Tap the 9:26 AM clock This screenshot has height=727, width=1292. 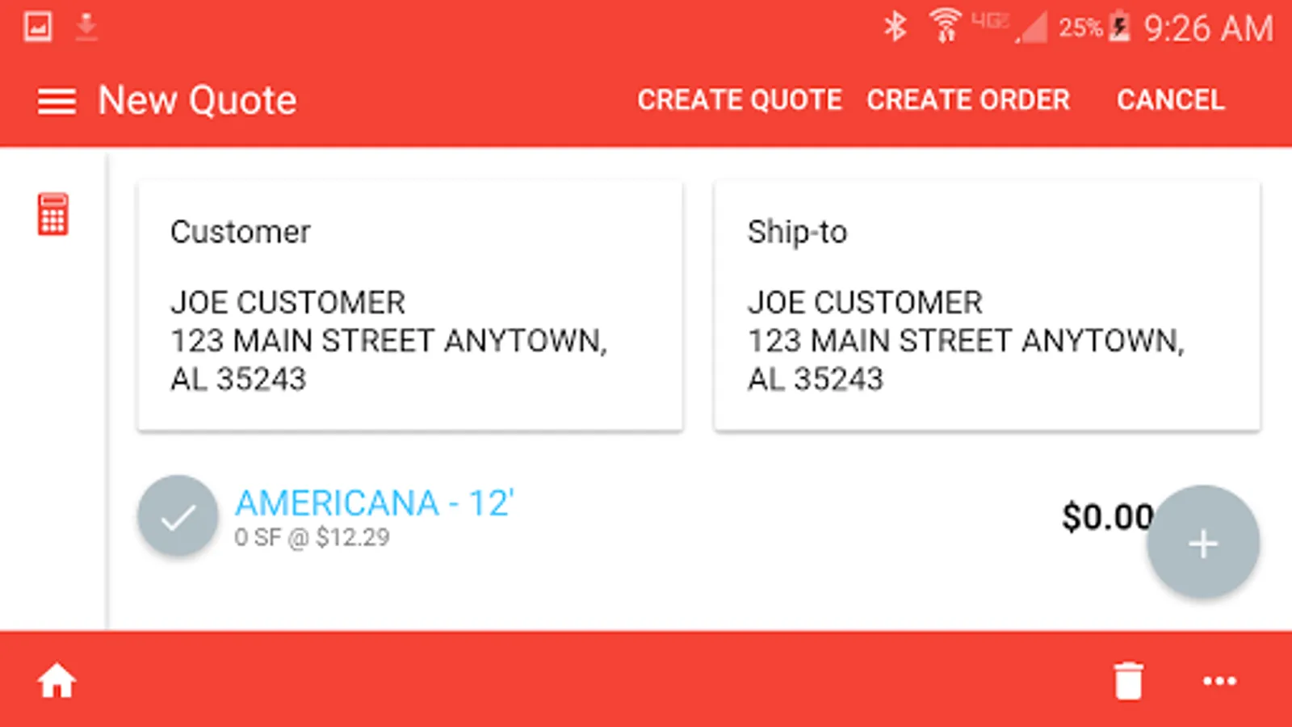[1208, 29]
